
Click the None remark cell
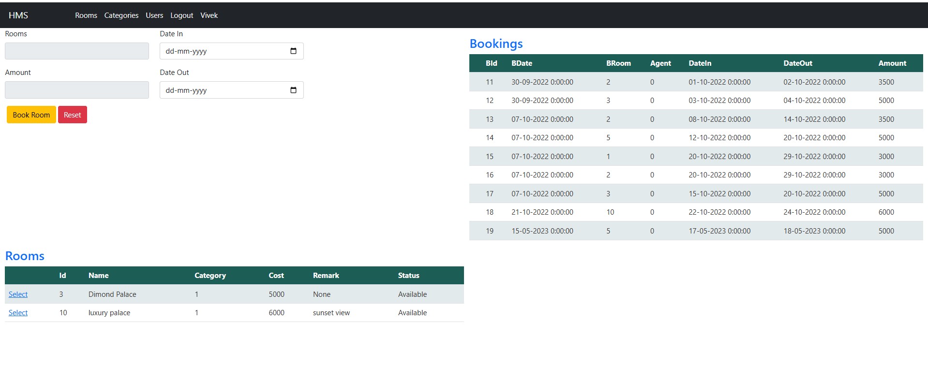tap(322, 294)
